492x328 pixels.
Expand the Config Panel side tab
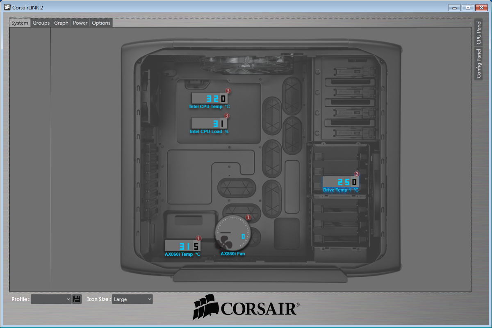coord(478,64)
